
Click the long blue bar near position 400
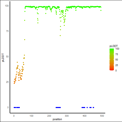(83, 108)
